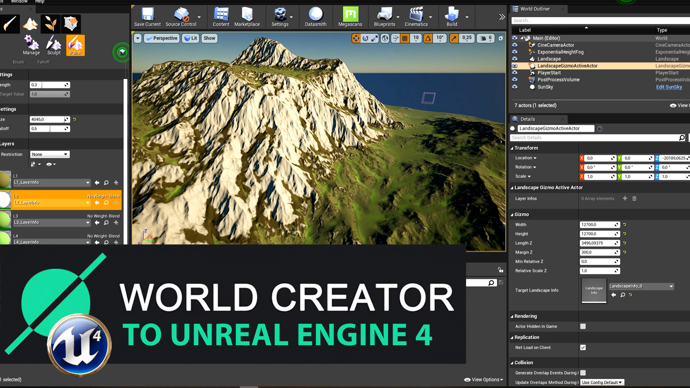The height and width of the screenshot is (388, 690).
Task: Open LandscapeInfo_0 target dropdown
Action: (641, 286)
